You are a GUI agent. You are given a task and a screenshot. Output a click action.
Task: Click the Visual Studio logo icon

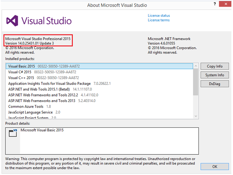coord(12,21)
